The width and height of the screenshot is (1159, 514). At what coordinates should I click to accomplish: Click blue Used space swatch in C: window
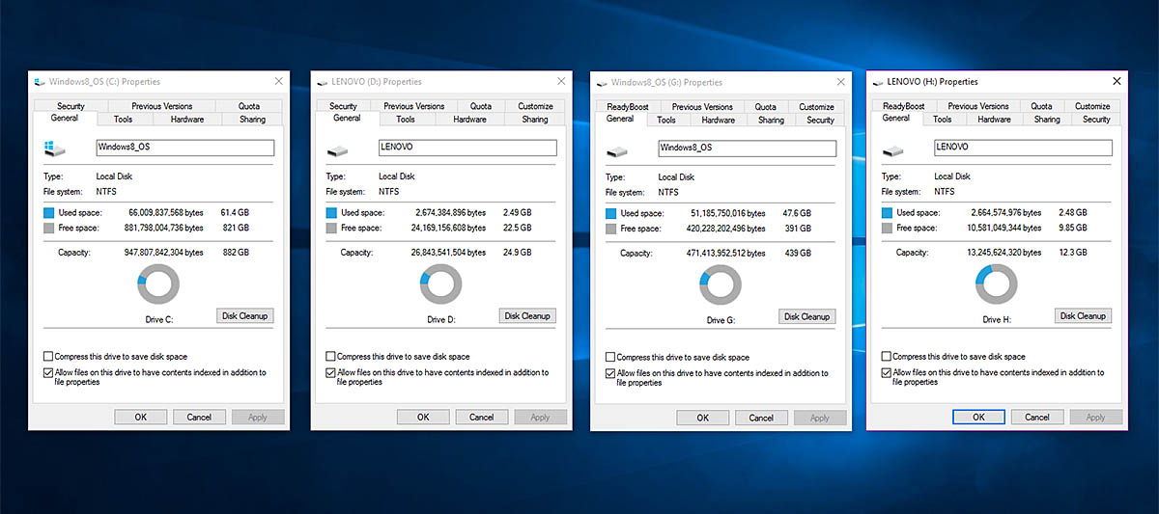[50, 213]
